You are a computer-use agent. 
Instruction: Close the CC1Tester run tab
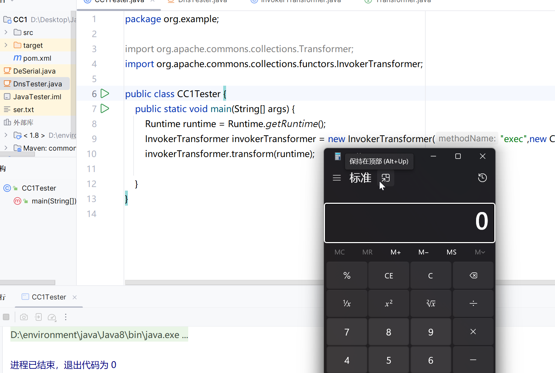pos(75,297)
